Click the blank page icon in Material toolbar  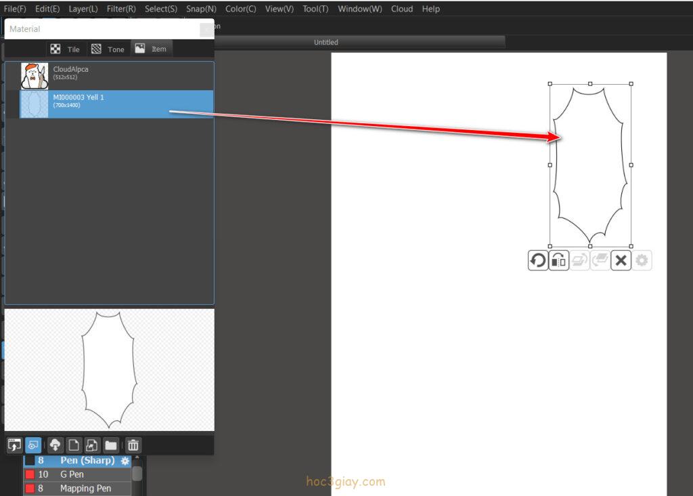[x=74, y=445]
